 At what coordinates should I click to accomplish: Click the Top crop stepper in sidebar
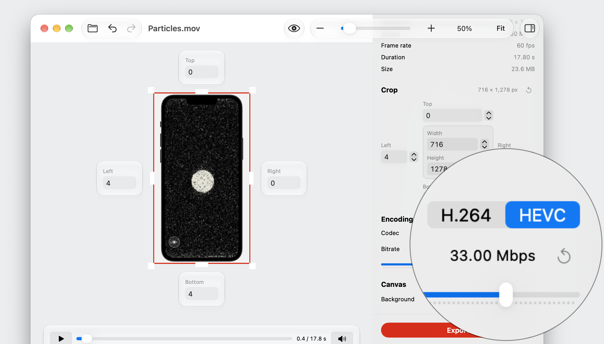pos(489,116)
